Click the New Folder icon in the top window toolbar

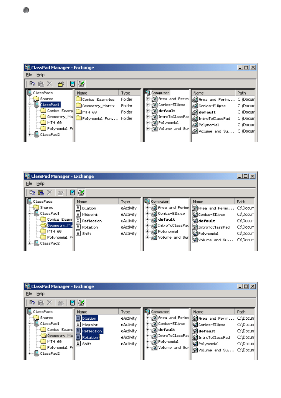(x=61, y=84)
